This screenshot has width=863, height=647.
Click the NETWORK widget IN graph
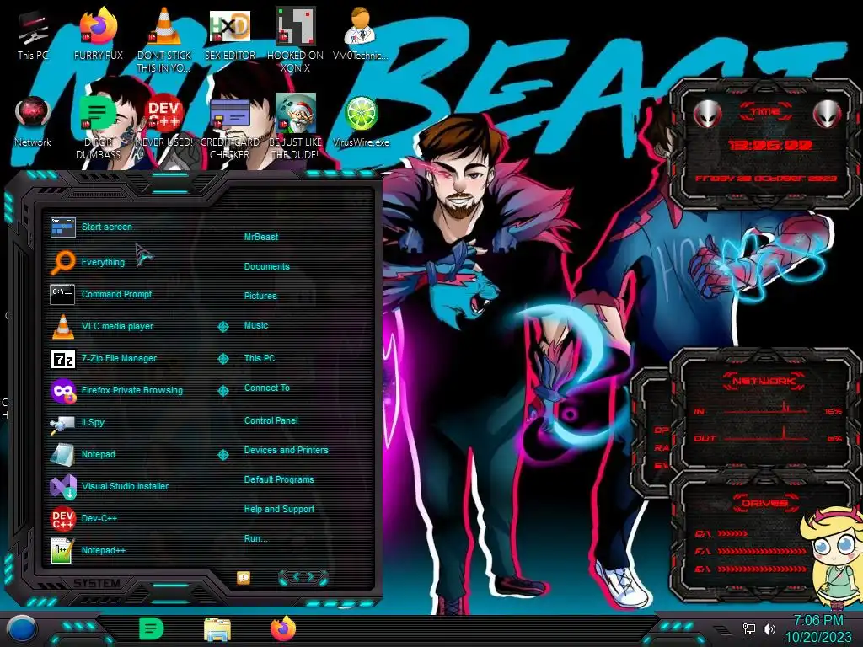(x=766, y=410)
